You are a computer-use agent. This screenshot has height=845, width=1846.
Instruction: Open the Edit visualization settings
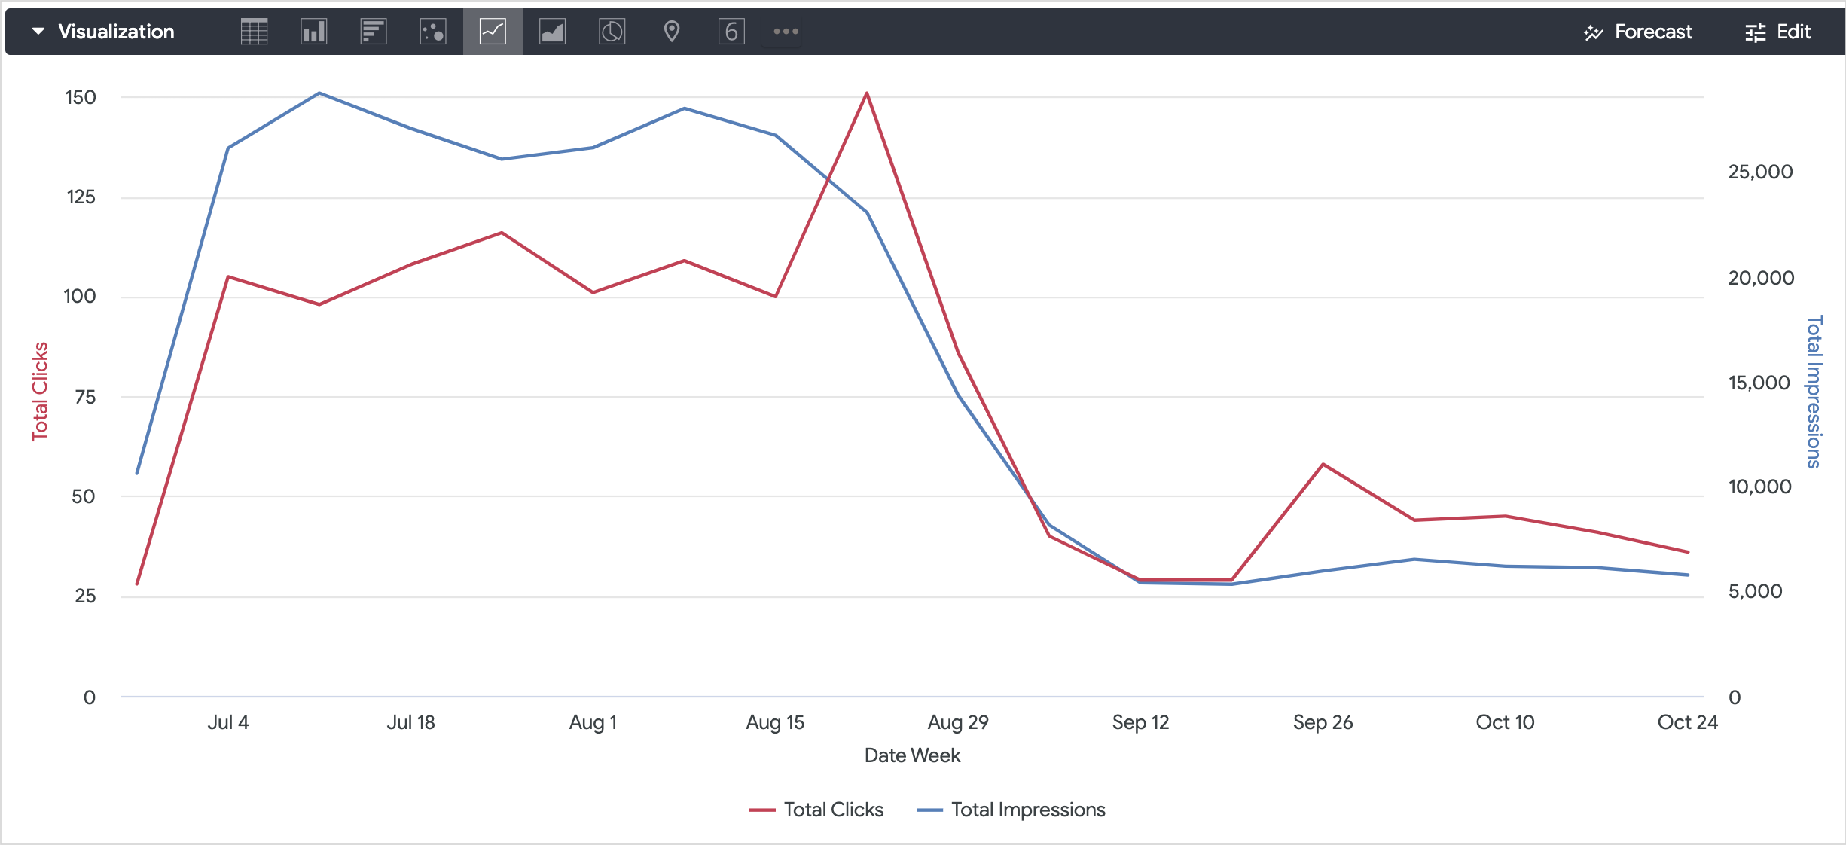(1777, 32)
